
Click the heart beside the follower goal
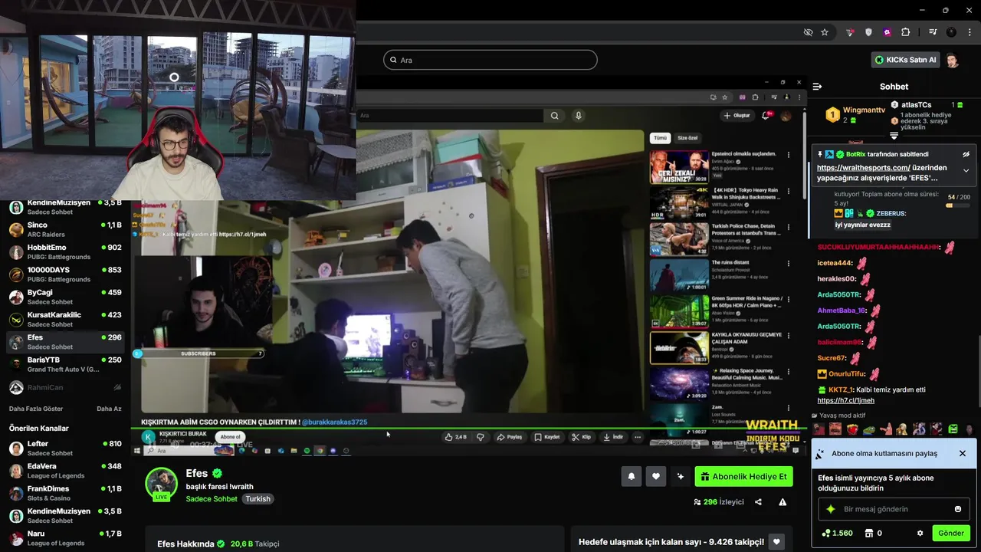coord(776,542)
